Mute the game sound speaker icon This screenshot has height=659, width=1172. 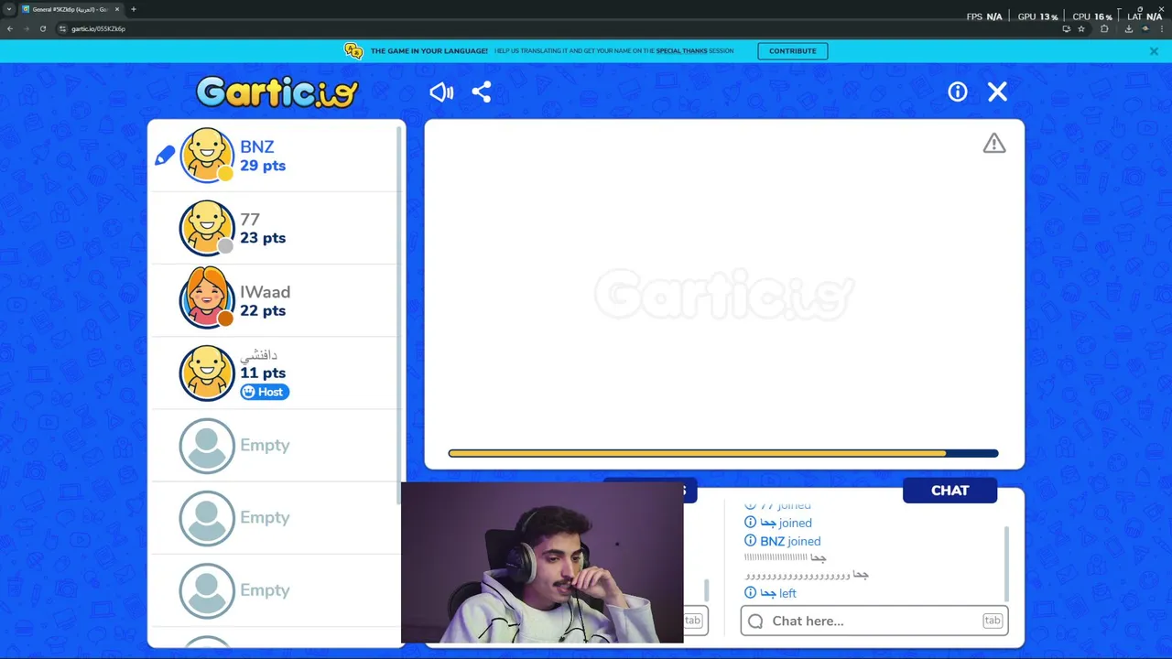click(x=441, y=92)
